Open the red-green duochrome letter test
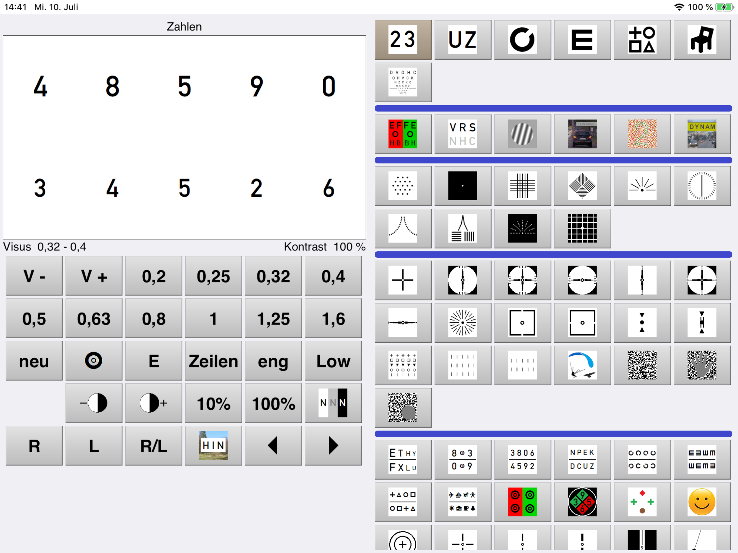The height and width of the screenshot is (553, 738). 403,134
